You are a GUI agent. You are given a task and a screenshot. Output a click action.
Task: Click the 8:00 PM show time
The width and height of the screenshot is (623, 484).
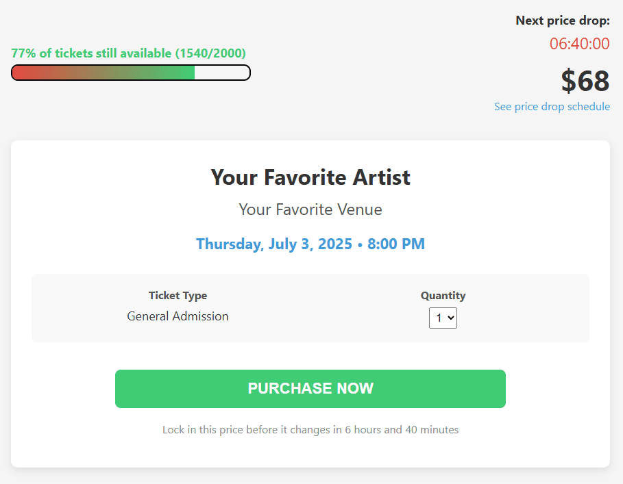396,244
